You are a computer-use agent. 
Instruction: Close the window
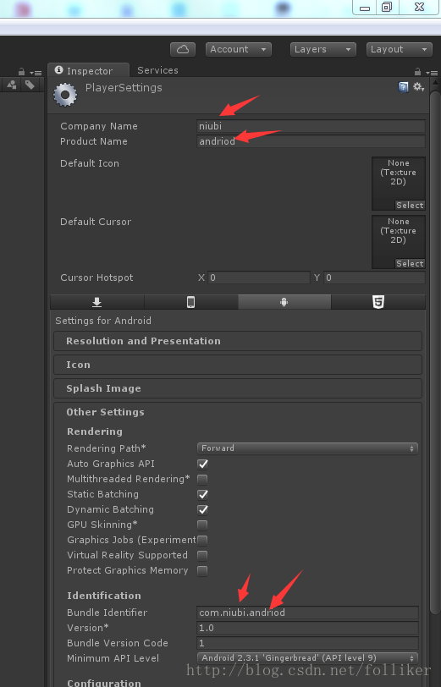(x=419, y=8)
